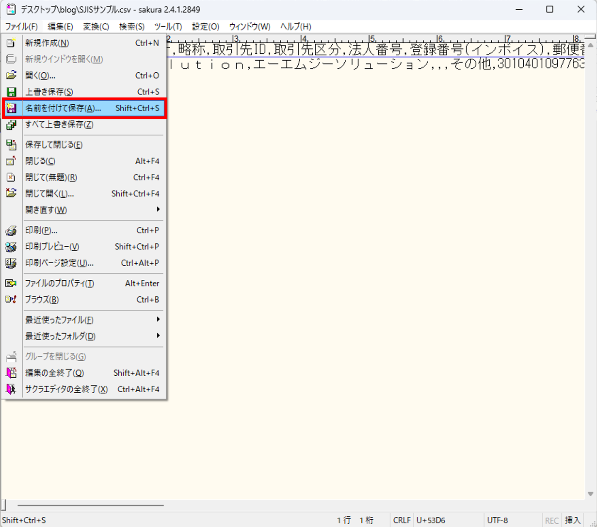
Task: Click the Save All icon
Action: coord(11,125)
